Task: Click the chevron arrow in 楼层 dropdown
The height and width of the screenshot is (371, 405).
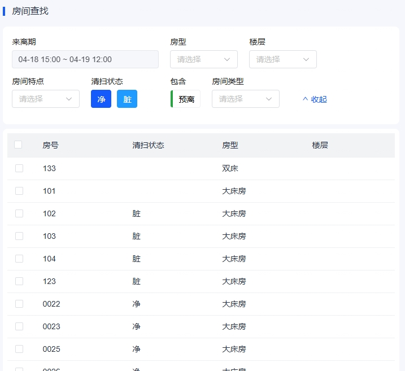Action: 306,59
